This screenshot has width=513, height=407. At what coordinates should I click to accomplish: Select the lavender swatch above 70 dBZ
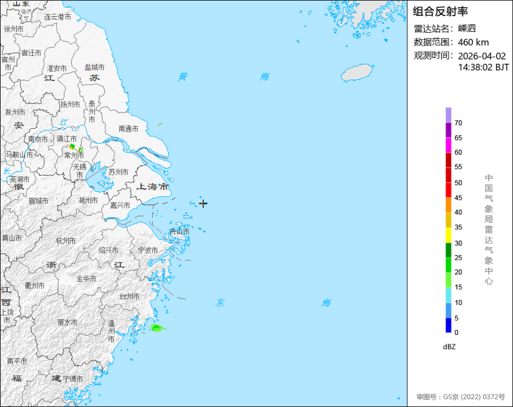click(448, 115)
